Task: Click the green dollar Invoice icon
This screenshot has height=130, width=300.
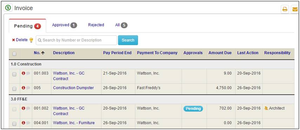Action: (x=8, y=8)
